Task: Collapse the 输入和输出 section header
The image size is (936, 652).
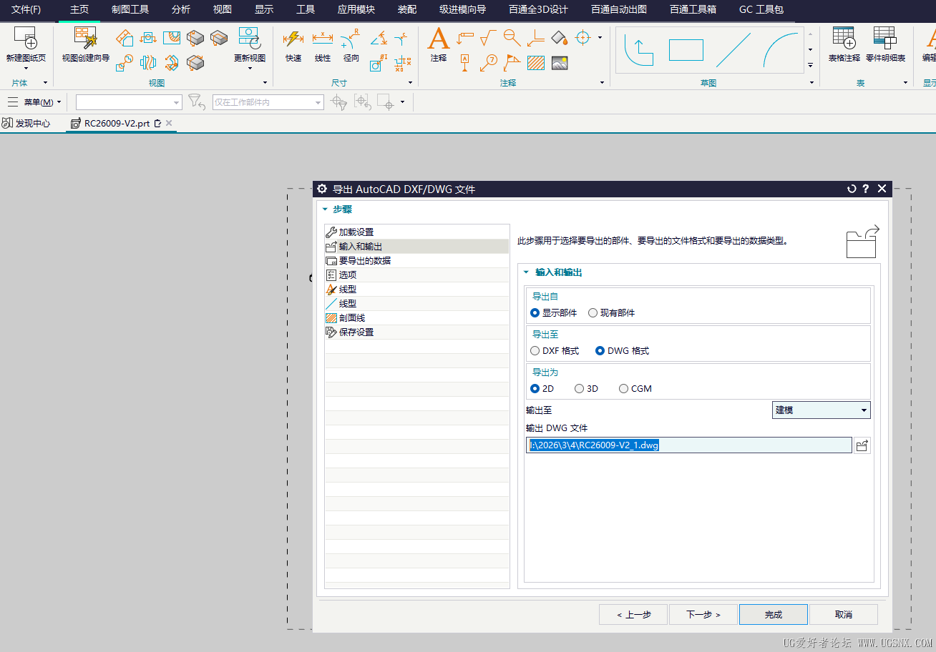Action: (x=527, y=272)
